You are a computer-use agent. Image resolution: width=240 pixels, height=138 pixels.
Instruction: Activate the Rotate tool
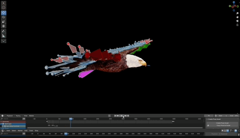pos(3,17)
